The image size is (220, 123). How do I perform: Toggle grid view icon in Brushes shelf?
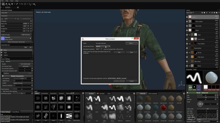pos(134,94)
